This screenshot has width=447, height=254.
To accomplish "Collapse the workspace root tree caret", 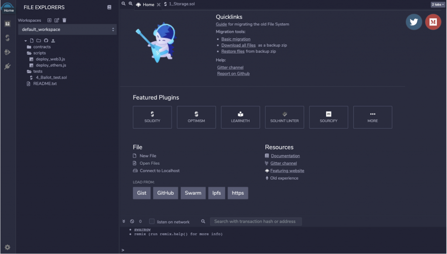I will click(x=26, y=41).
